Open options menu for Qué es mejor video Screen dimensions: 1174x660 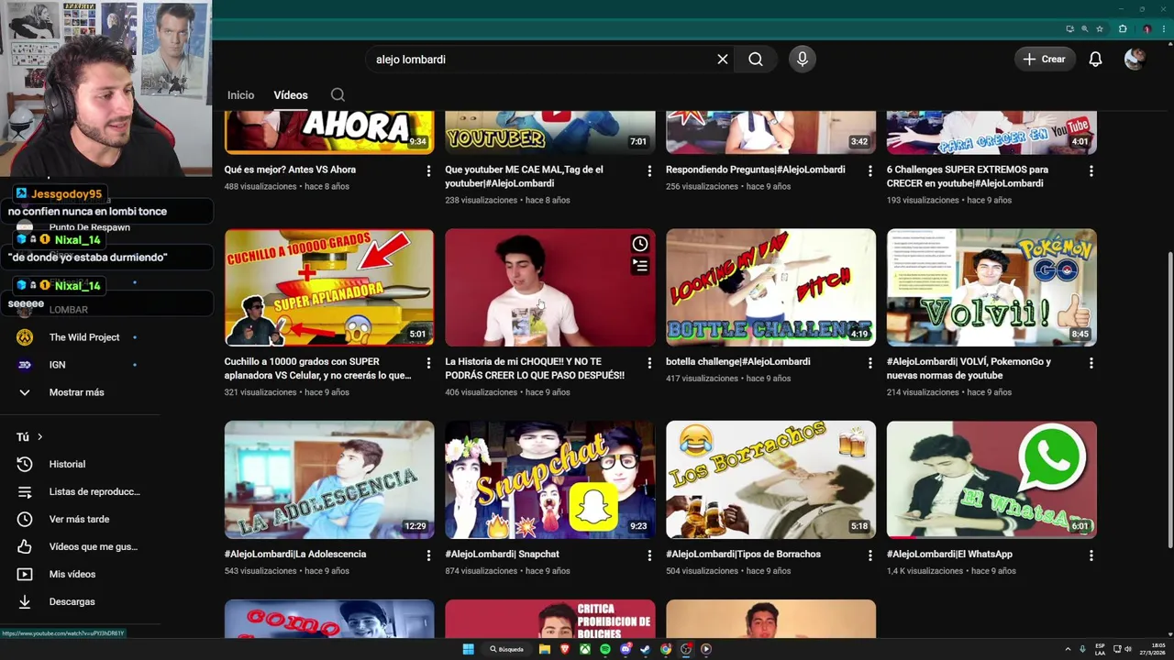pyautogui.click(x=428, y=170)
